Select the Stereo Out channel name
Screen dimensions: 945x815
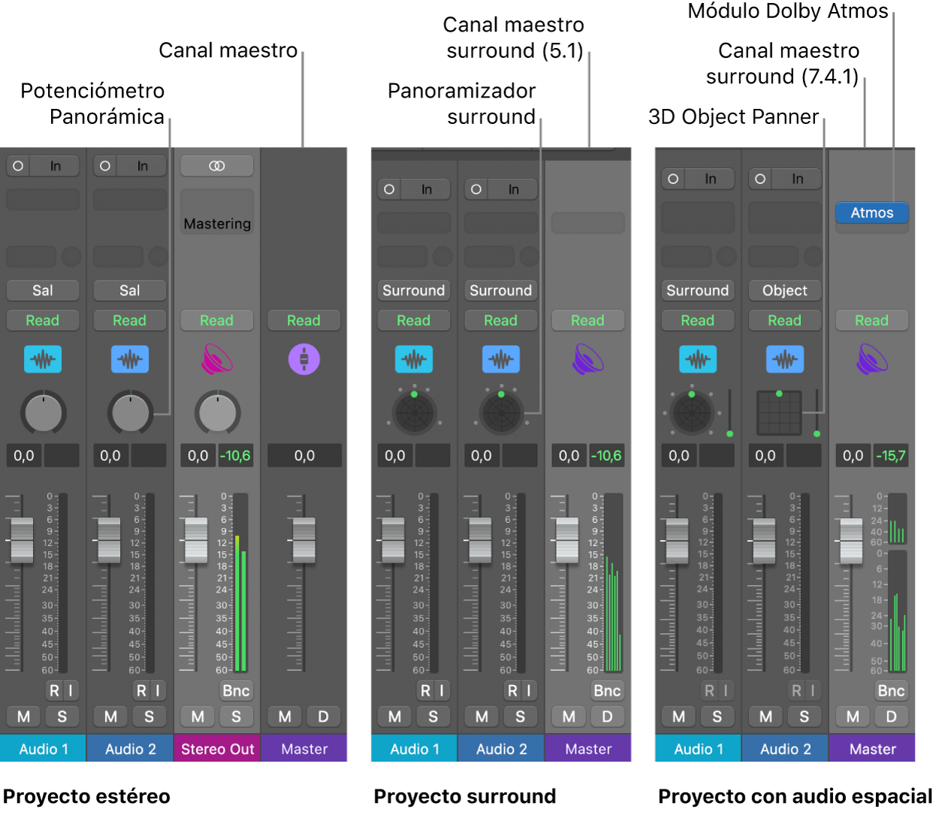click(x=217, y=748)
